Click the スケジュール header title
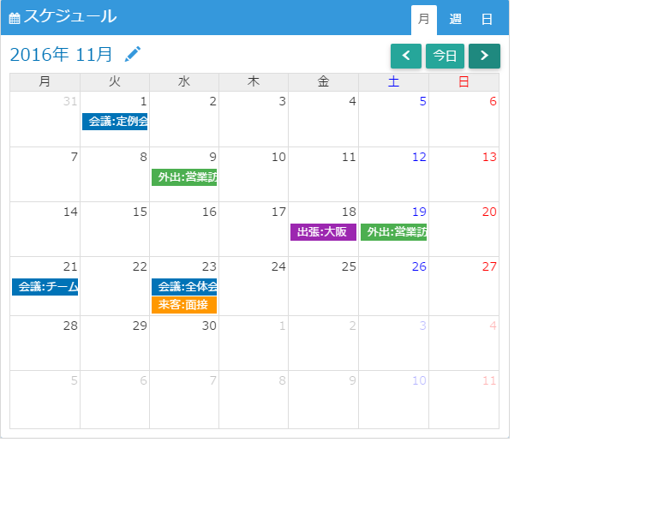658x526 pixels. pos(70,17)
